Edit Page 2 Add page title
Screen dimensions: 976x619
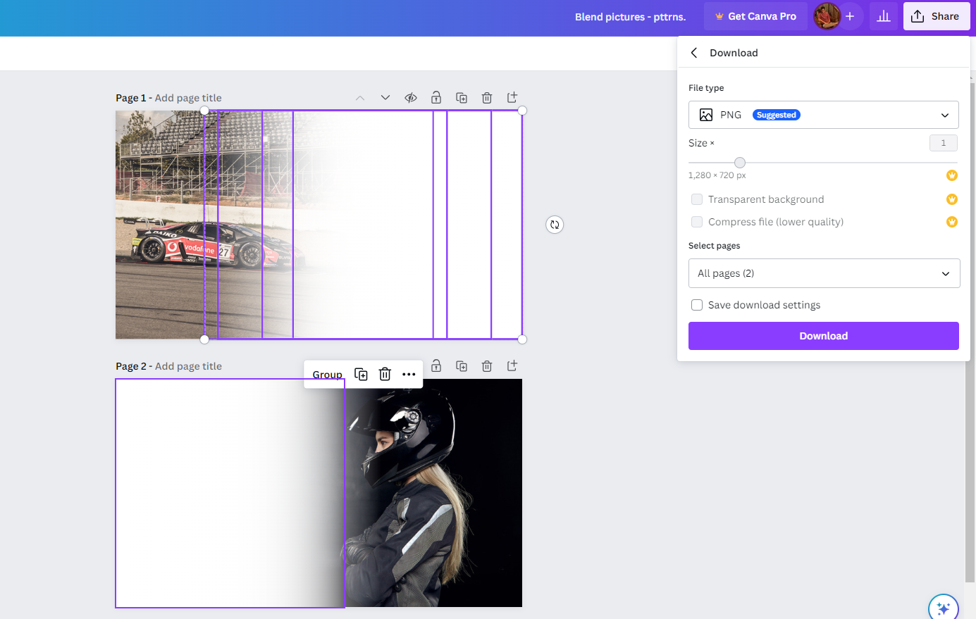(188, 366)
